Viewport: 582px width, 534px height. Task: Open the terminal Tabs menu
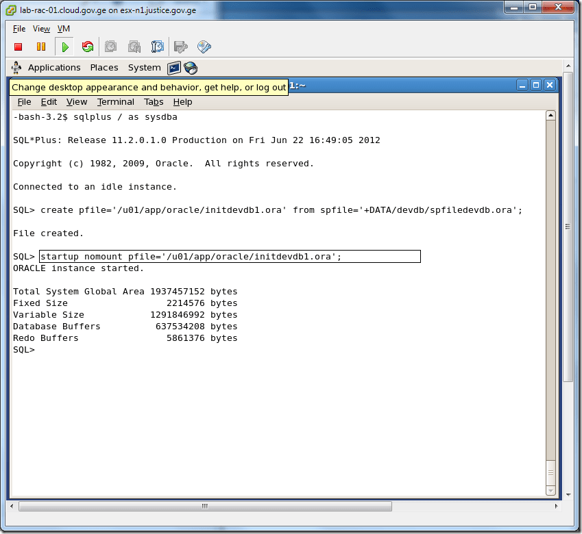pos(154,102)
